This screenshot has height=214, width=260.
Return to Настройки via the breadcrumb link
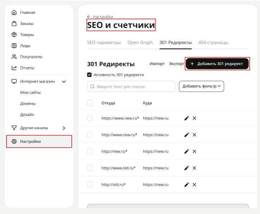103,17
